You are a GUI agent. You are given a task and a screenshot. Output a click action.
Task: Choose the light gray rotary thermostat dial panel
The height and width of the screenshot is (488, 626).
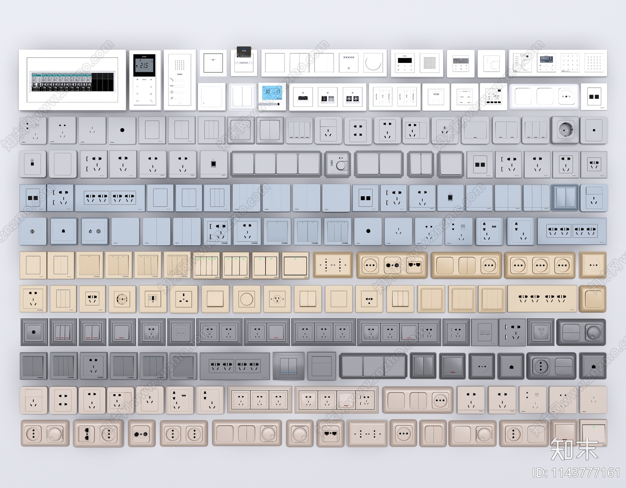[338, 164]
